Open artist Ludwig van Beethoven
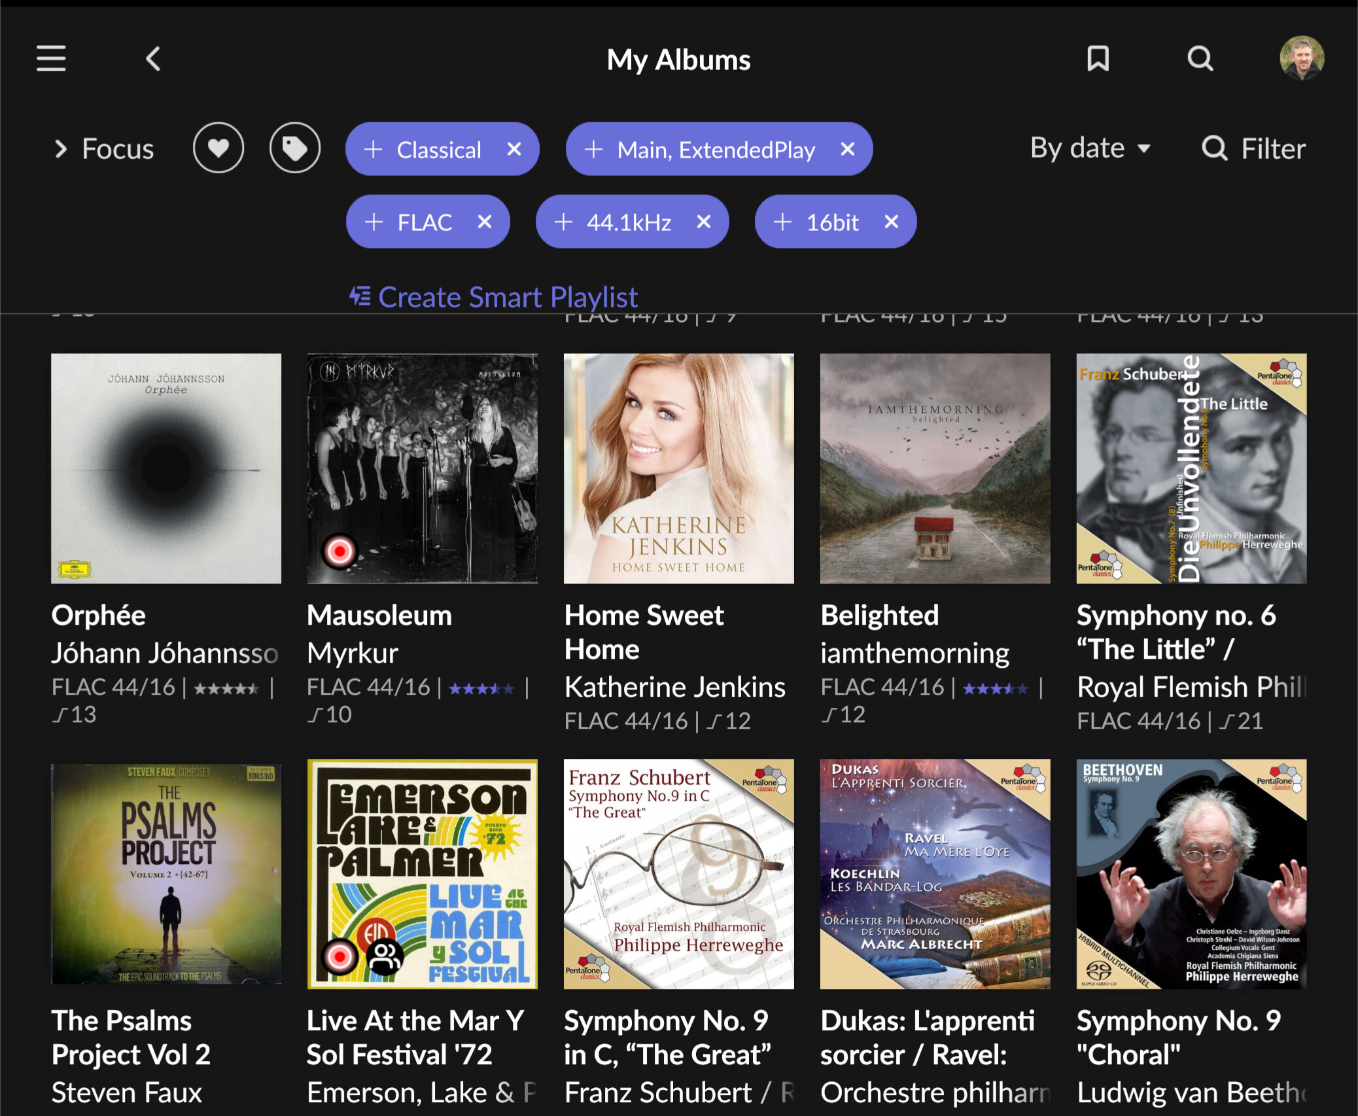Screen dimensions: 1358x1116 (1192, 1092)
